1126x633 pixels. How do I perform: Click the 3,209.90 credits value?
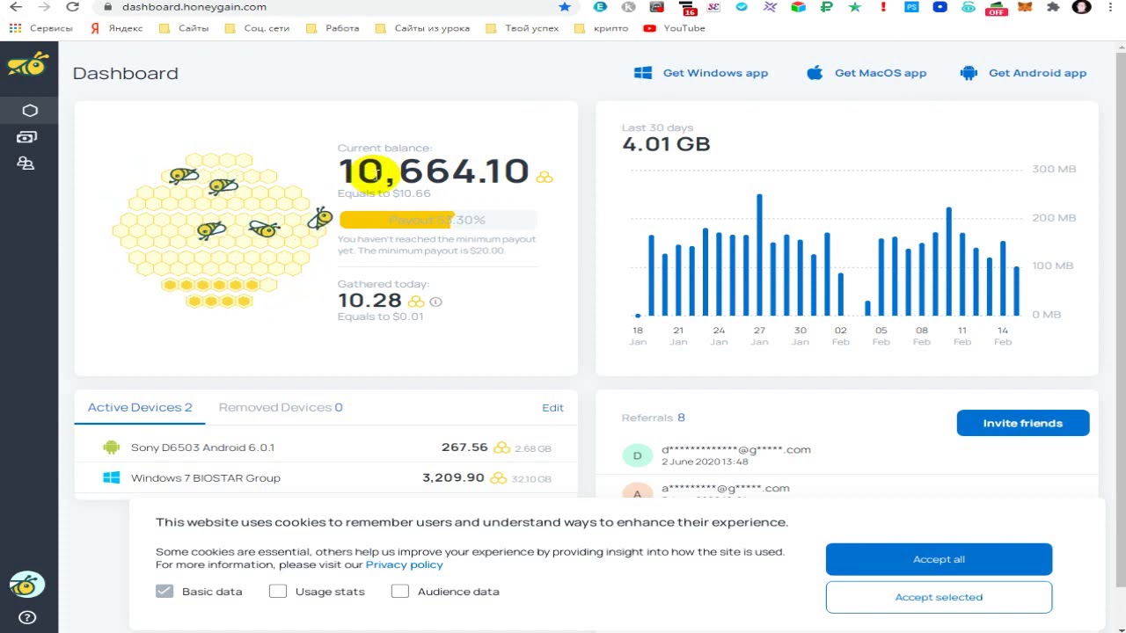453,477
